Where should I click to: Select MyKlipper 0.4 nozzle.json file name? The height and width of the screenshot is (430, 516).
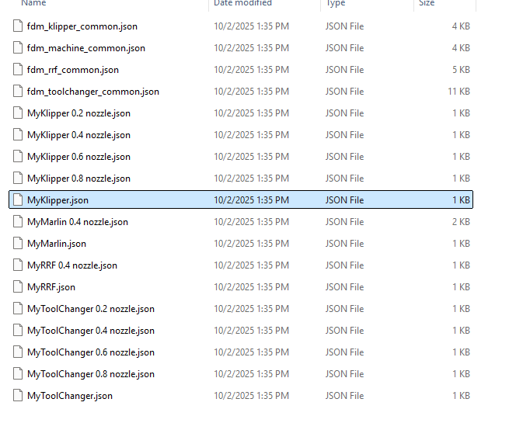pos(78,135)
